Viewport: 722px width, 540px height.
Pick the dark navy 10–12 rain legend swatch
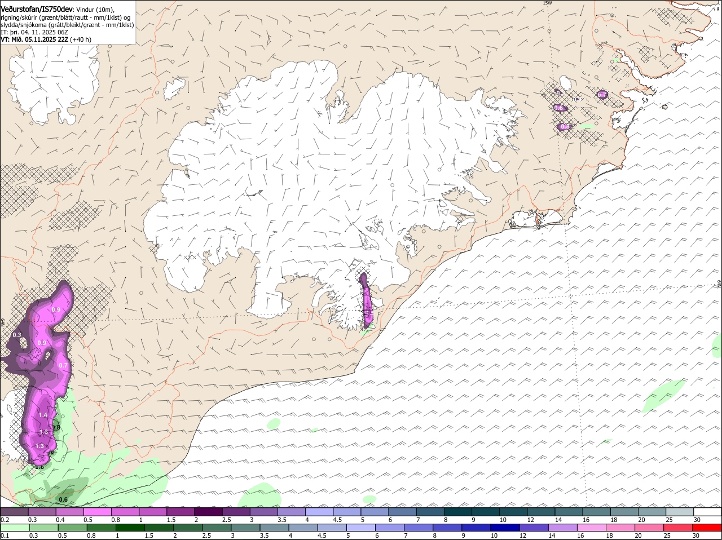tap(506, 528)
